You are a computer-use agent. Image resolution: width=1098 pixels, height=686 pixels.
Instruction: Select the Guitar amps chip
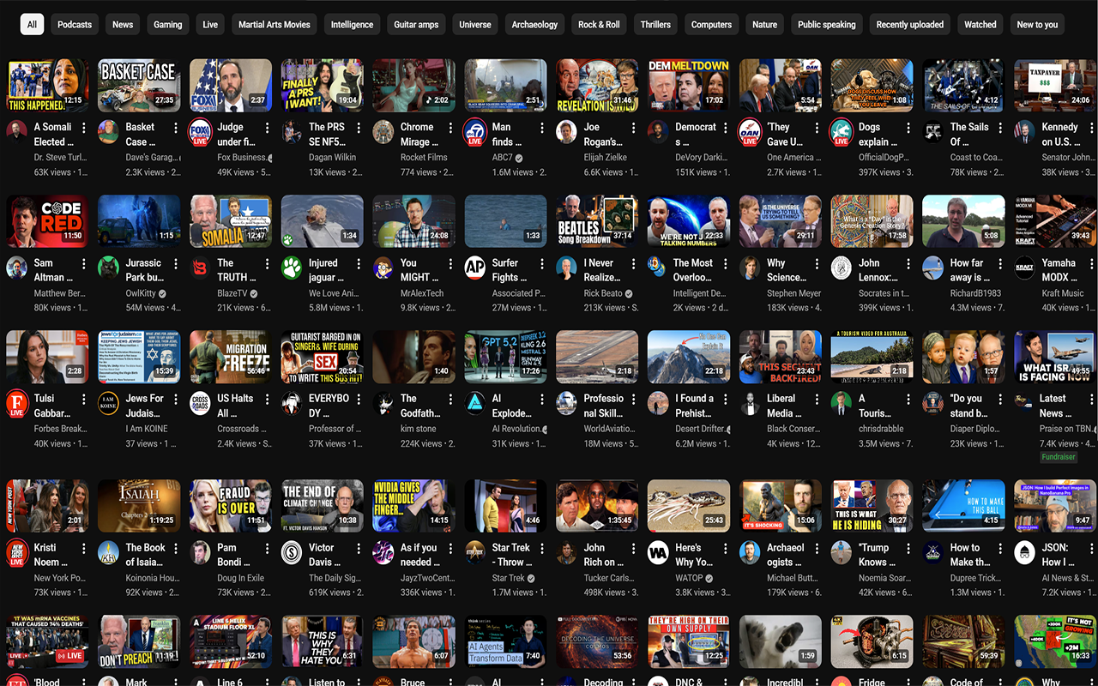416,25
